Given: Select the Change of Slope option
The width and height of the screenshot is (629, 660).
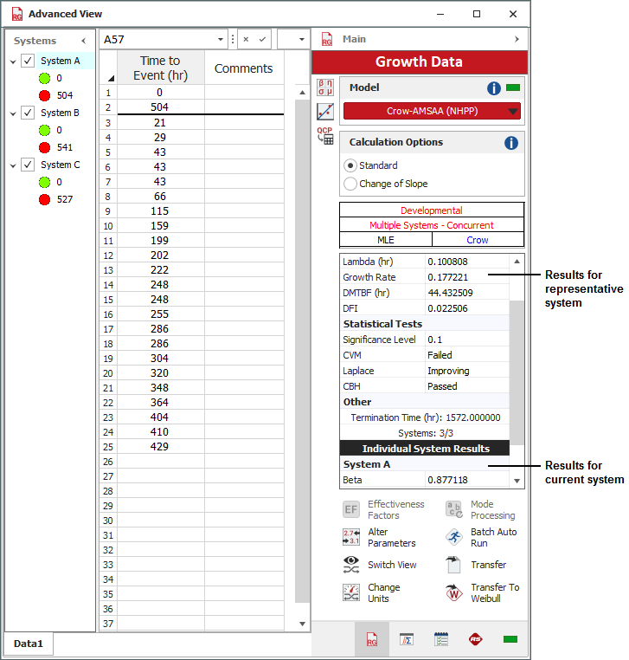Looking at the screenshot, I should (350, 184).
